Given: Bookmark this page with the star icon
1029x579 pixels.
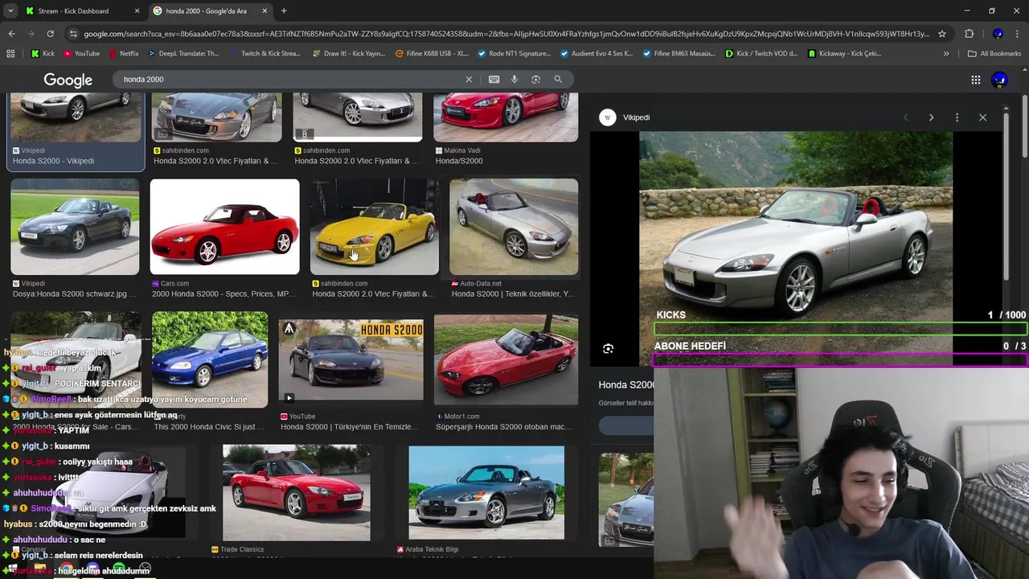Looking at the screenshot, I should pyautogui.click(x=942, y=34).
